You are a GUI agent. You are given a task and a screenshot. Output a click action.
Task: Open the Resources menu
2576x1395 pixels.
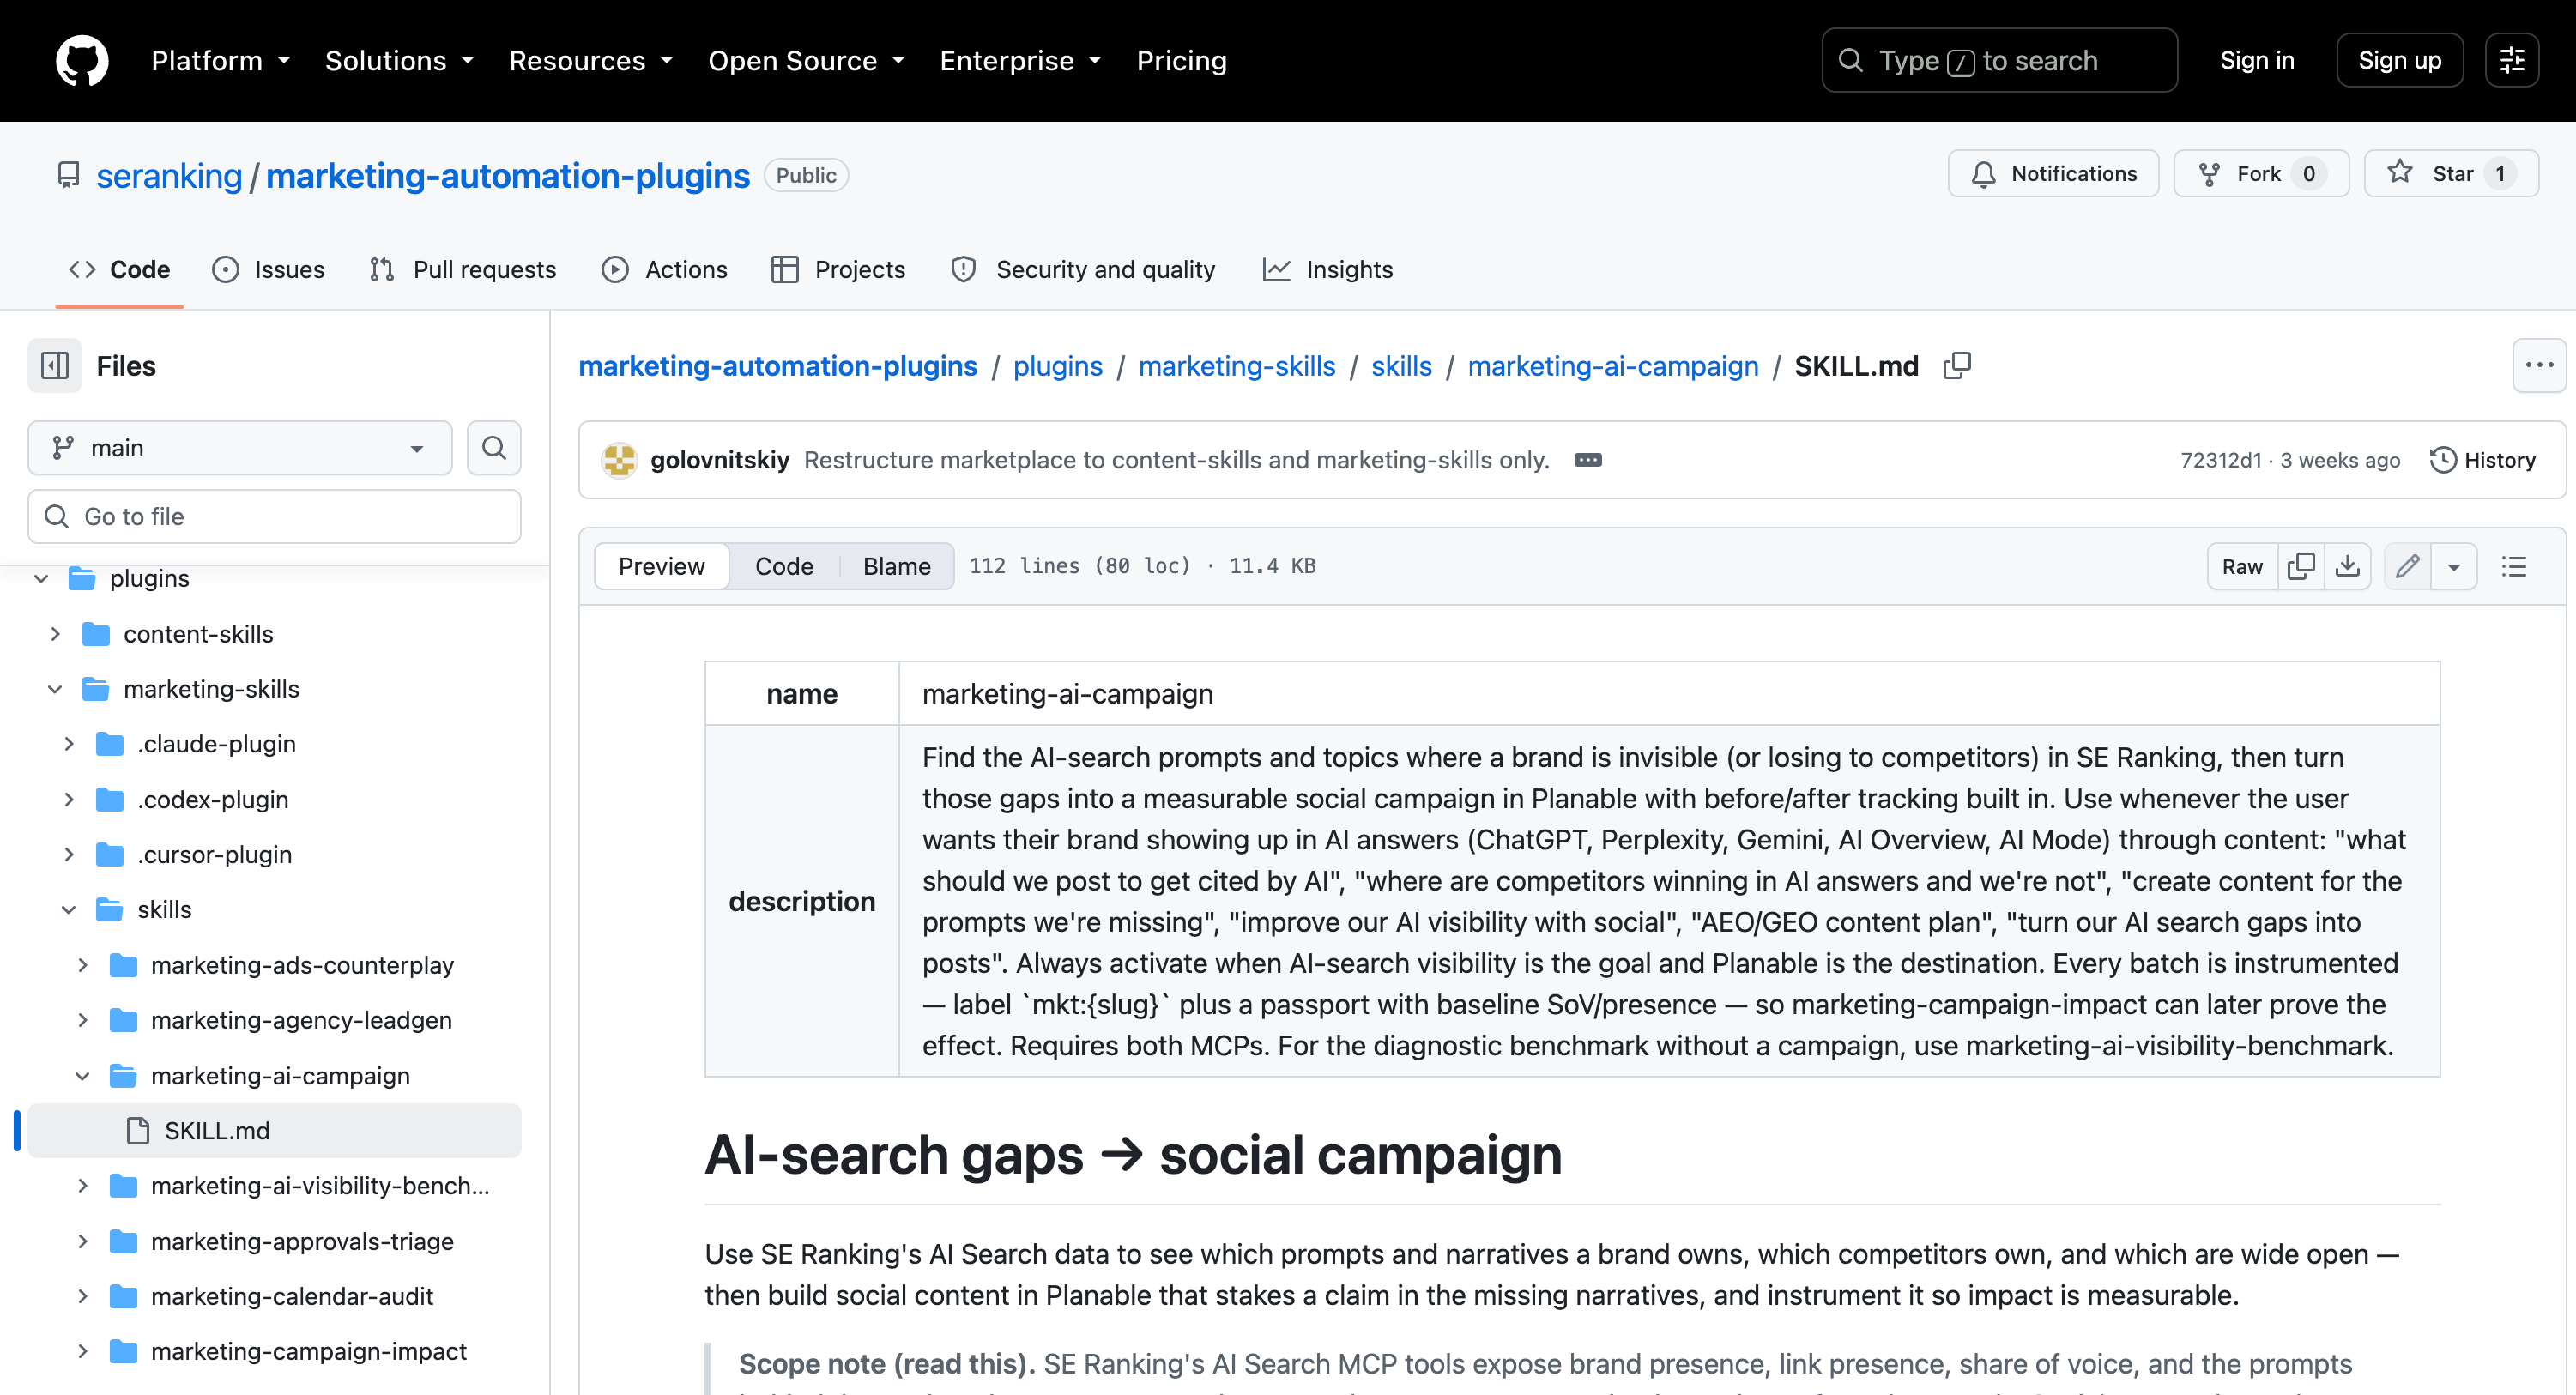coord(592,61)
